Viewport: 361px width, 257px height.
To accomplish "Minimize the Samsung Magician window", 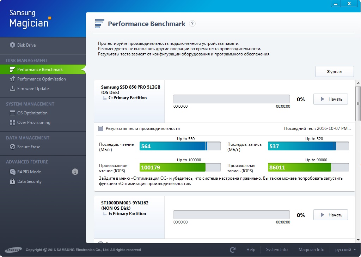I will (x=336, y=4).
